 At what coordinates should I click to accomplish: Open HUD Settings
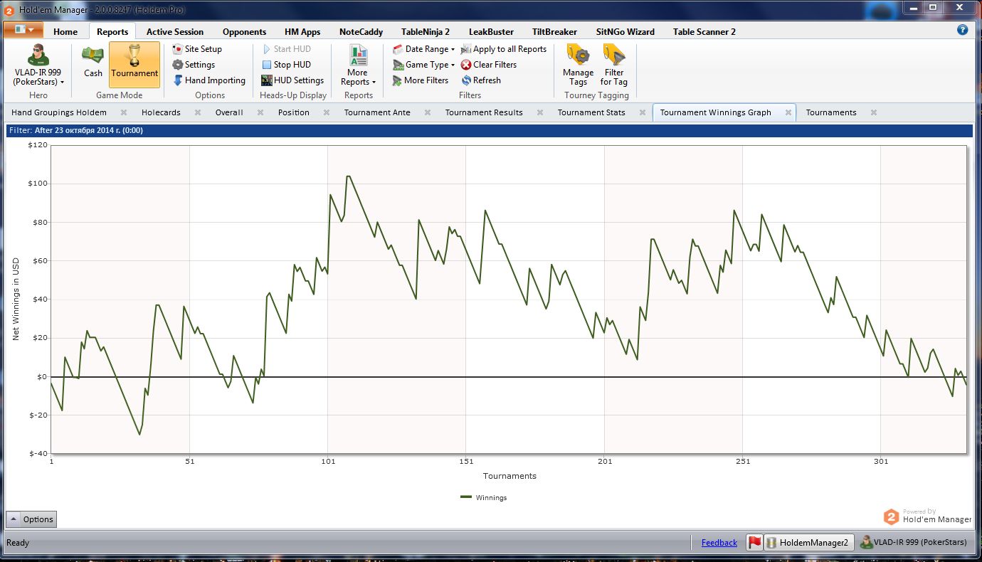click(292, 80)
